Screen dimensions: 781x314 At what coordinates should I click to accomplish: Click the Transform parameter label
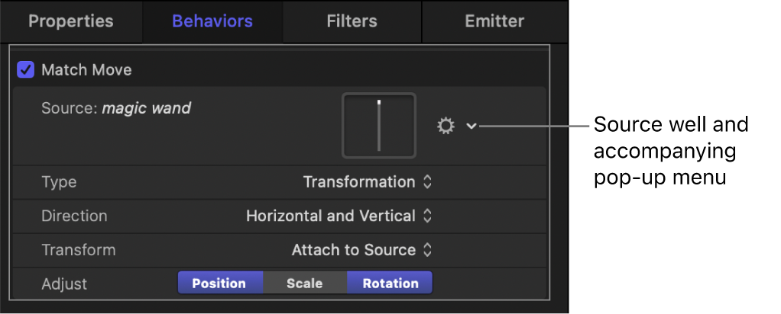click(x=79, y=250)
